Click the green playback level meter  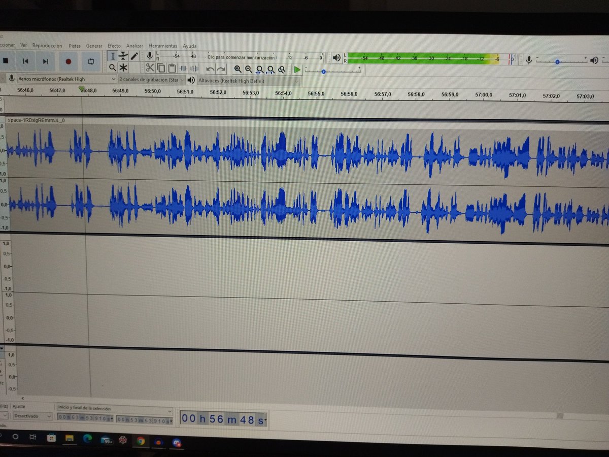[x=430, y=58]
